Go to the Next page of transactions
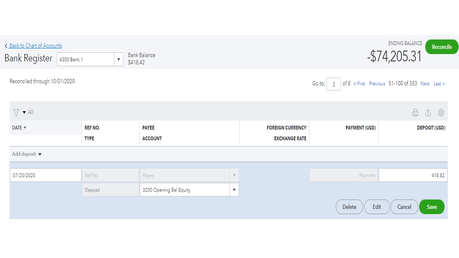The width and height of the screenshot is (459, 258). (x=425, y=84)
